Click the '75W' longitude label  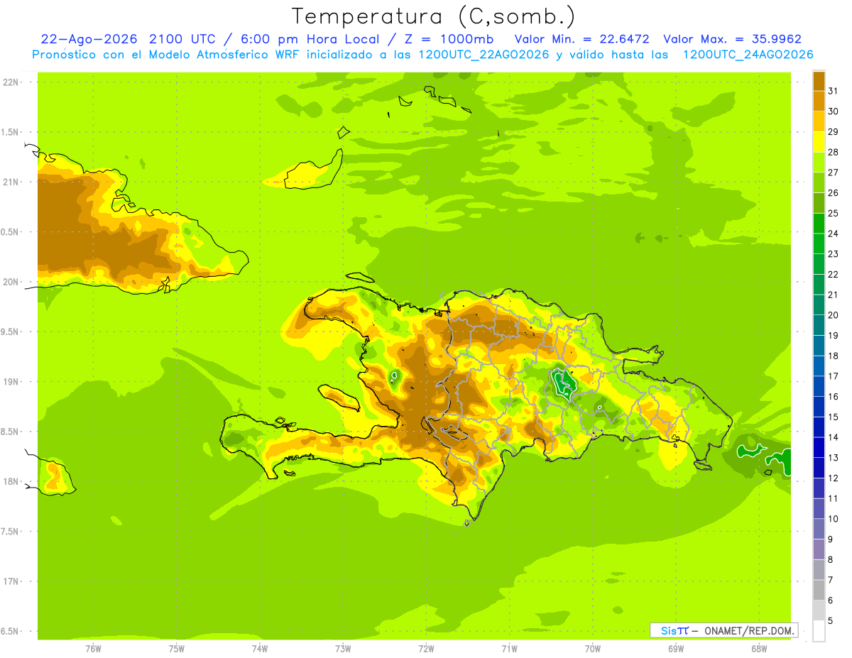point(177,649)
